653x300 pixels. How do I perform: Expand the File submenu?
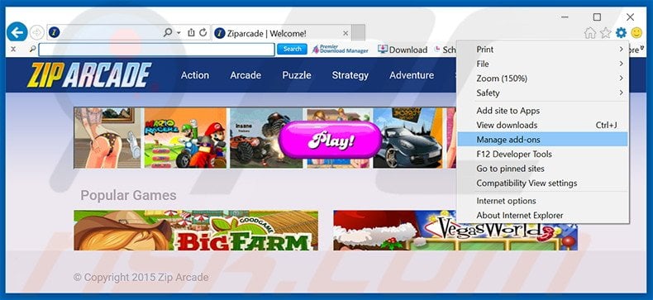542,64
